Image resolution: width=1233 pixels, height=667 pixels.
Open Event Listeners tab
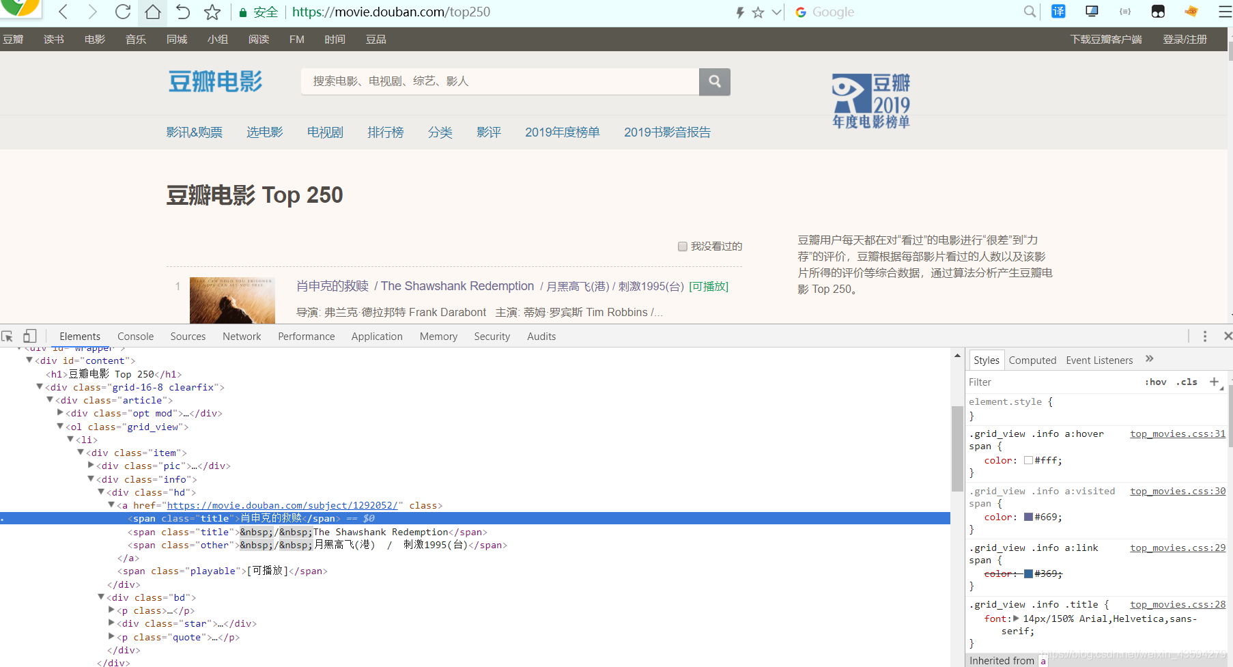(1099, 360)
